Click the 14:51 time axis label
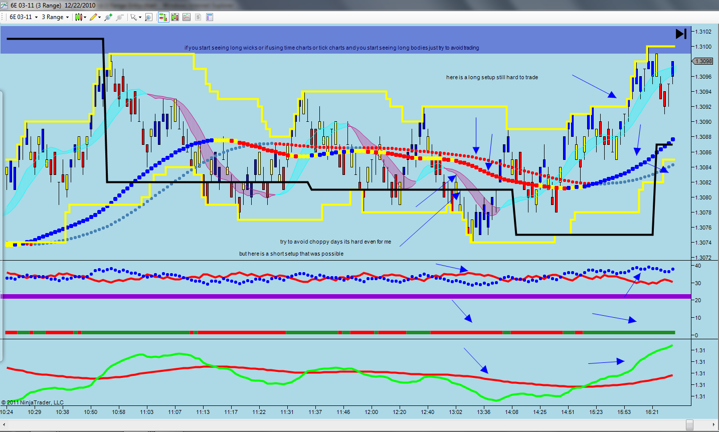719x432 pixels. point(568,412)
